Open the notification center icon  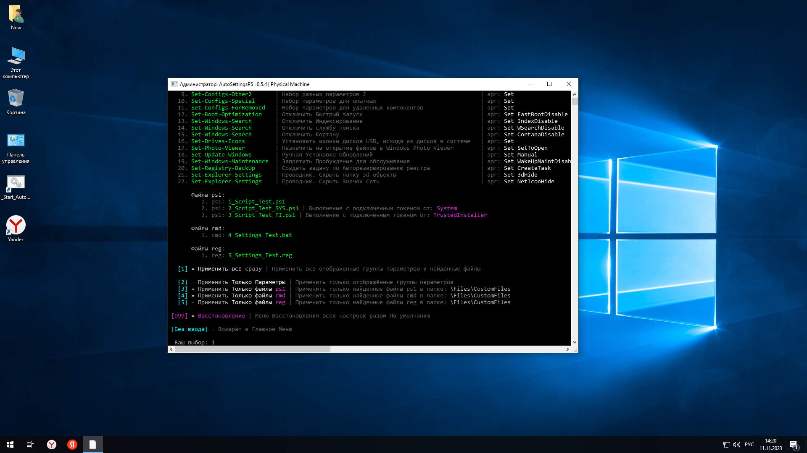tap(794, 445)
